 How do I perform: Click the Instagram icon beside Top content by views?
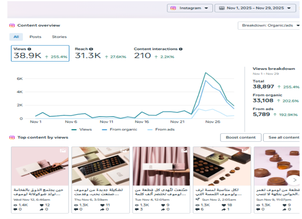[x=12, y=138]
